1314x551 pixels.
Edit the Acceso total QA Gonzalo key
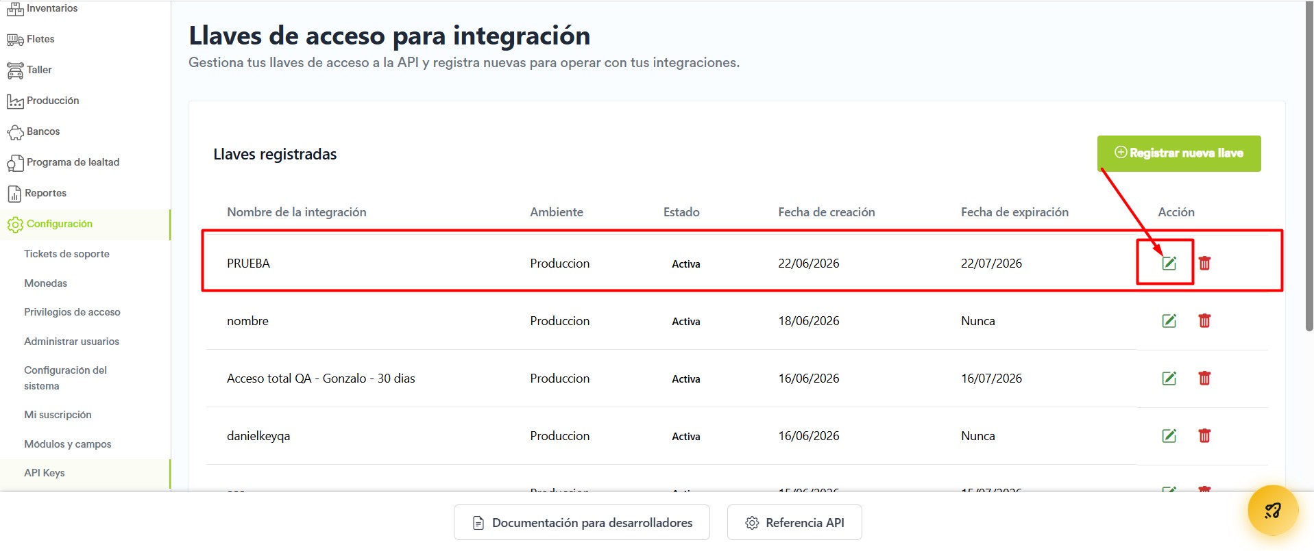pyautogui.click(x=1169, y=378)
